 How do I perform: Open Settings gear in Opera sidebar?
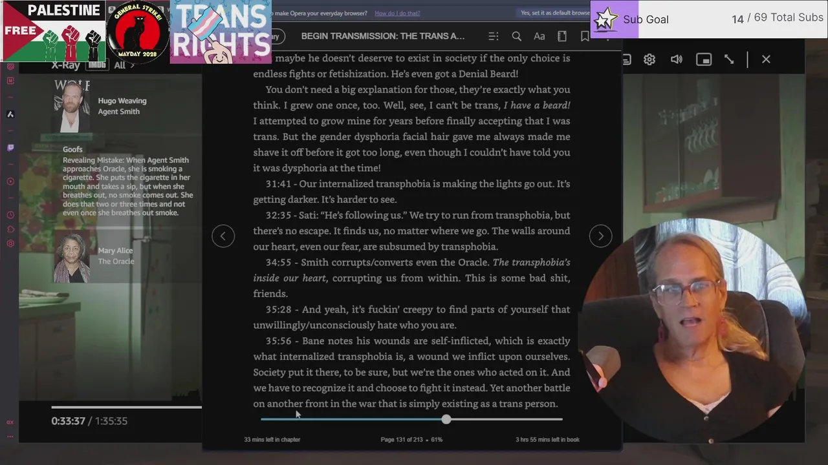click(x=10, y=243)
